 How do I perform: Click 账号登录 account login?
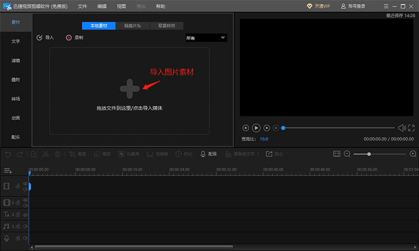[x=353, y=6]
